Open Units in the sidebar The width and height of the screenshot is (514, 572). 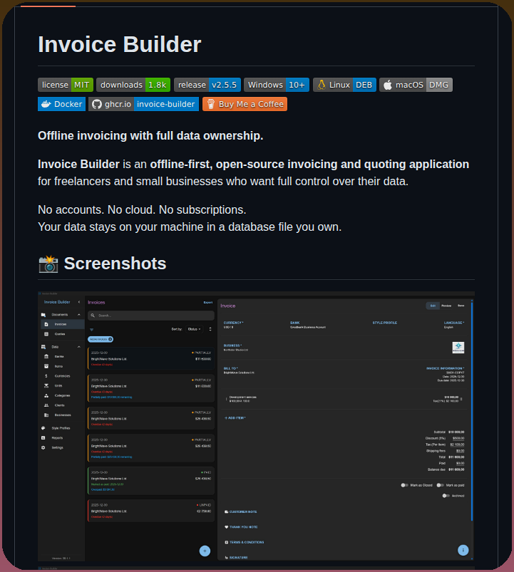pyautogui.click(x=58, y=385)
